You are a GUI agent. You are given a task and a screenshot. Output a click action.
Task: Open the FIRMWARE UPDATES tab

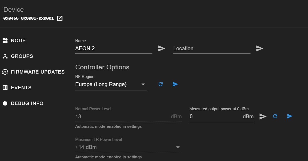(38, 72)
